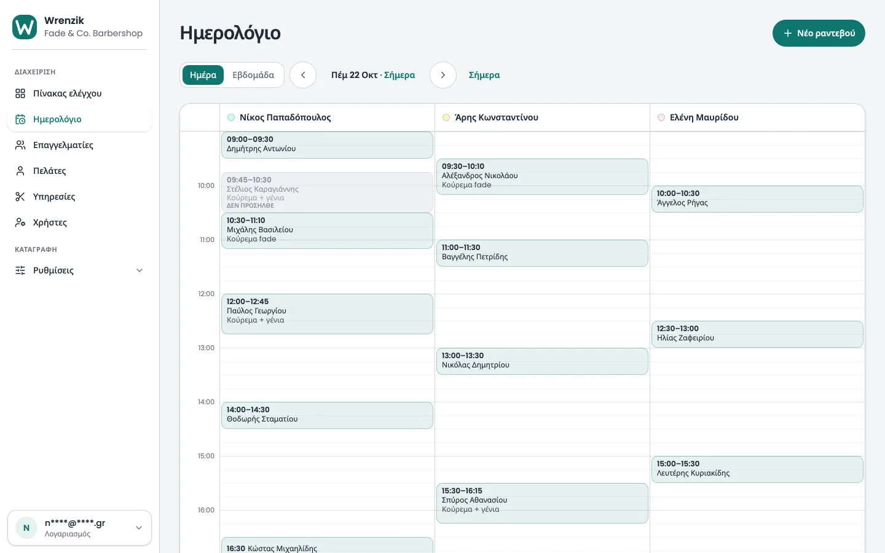The width and height of the screenshot is (885, 553).
Task: Switch to Ημέρα view
Action: pos(203,75)
